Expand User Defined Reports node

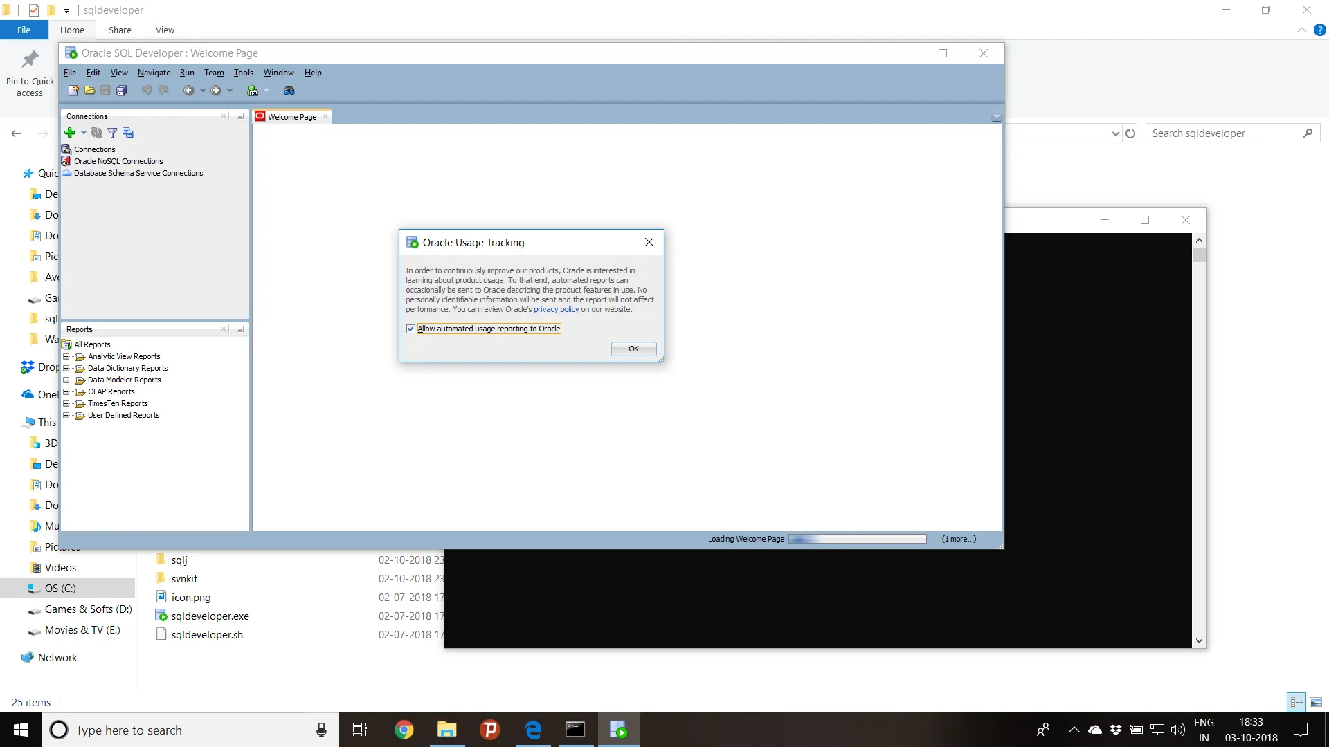point(66,415)
